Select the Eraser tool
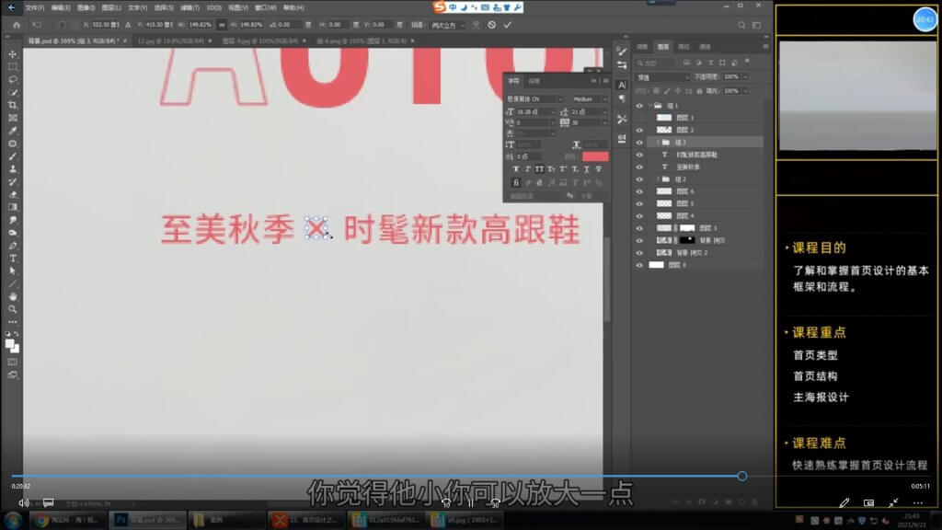Viewport: 942px width, 530px height. [x=13, y=195]
